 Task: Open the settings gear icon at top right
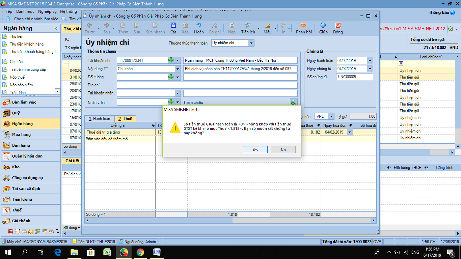pyautogui.click(x=451, y=29)
